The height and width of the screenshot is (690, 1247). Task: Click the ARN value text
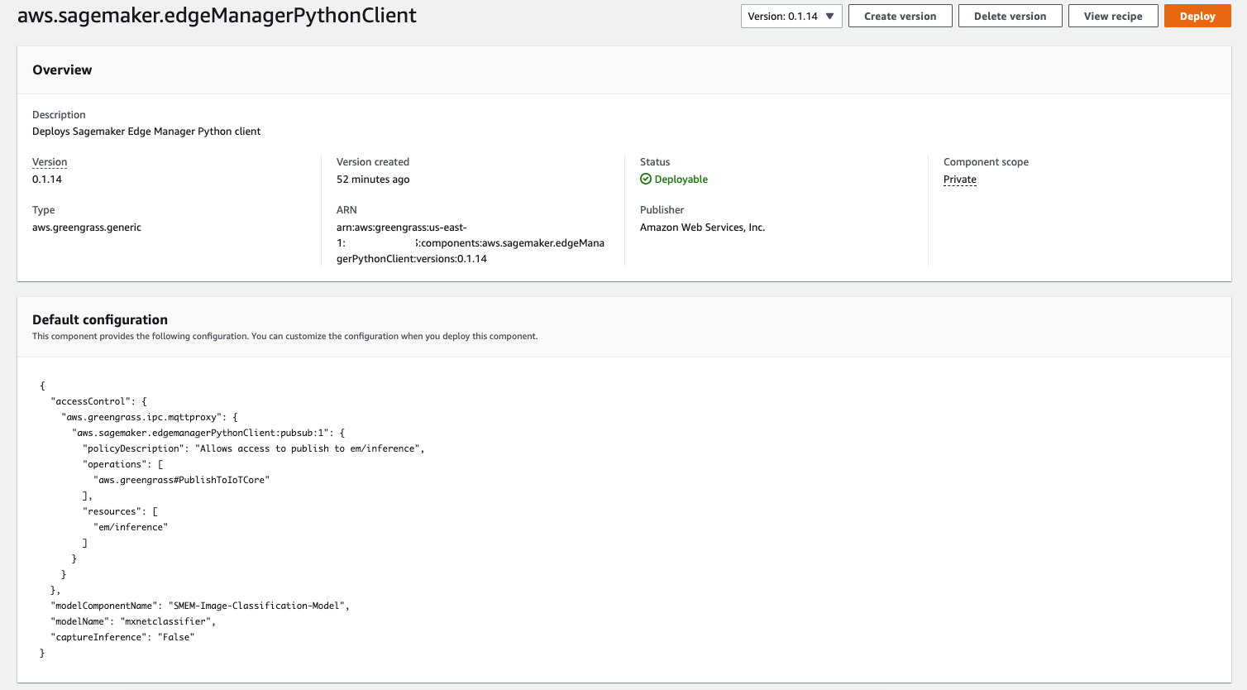(471, 243)
